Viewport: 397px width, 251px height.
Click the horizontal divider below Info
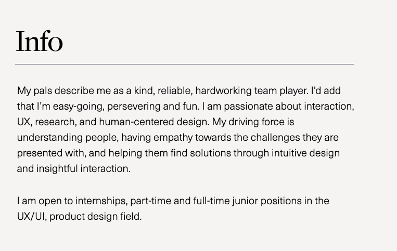185,64
